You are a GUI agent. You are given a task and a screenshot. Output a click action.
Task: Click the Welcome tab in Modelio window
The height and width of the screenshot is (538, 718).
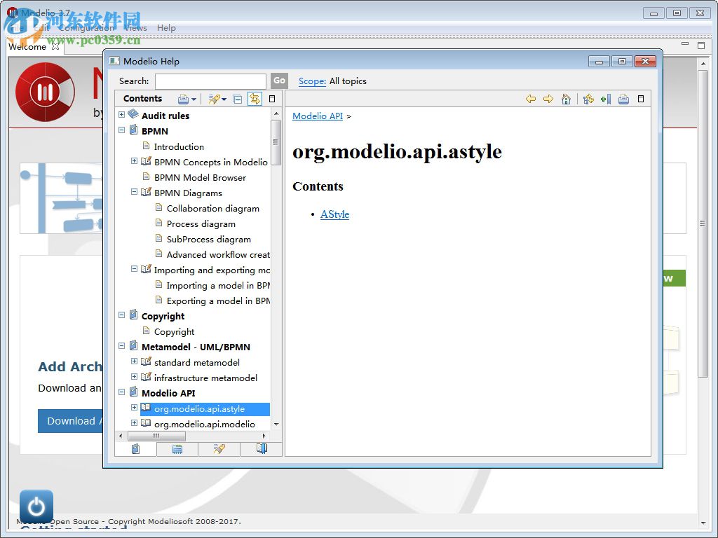coord(27,47)
